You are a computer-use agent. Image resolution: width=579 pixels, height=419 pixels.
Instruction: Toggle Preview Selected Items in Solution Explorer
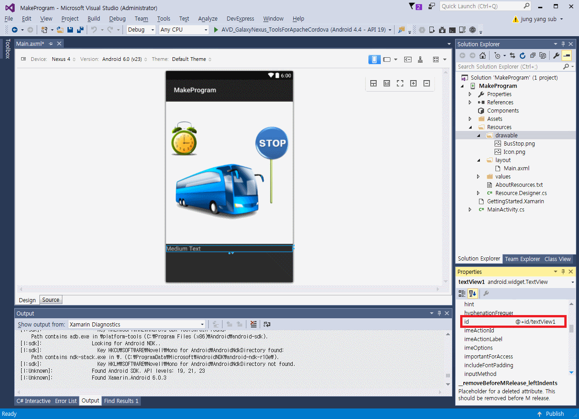567,55
